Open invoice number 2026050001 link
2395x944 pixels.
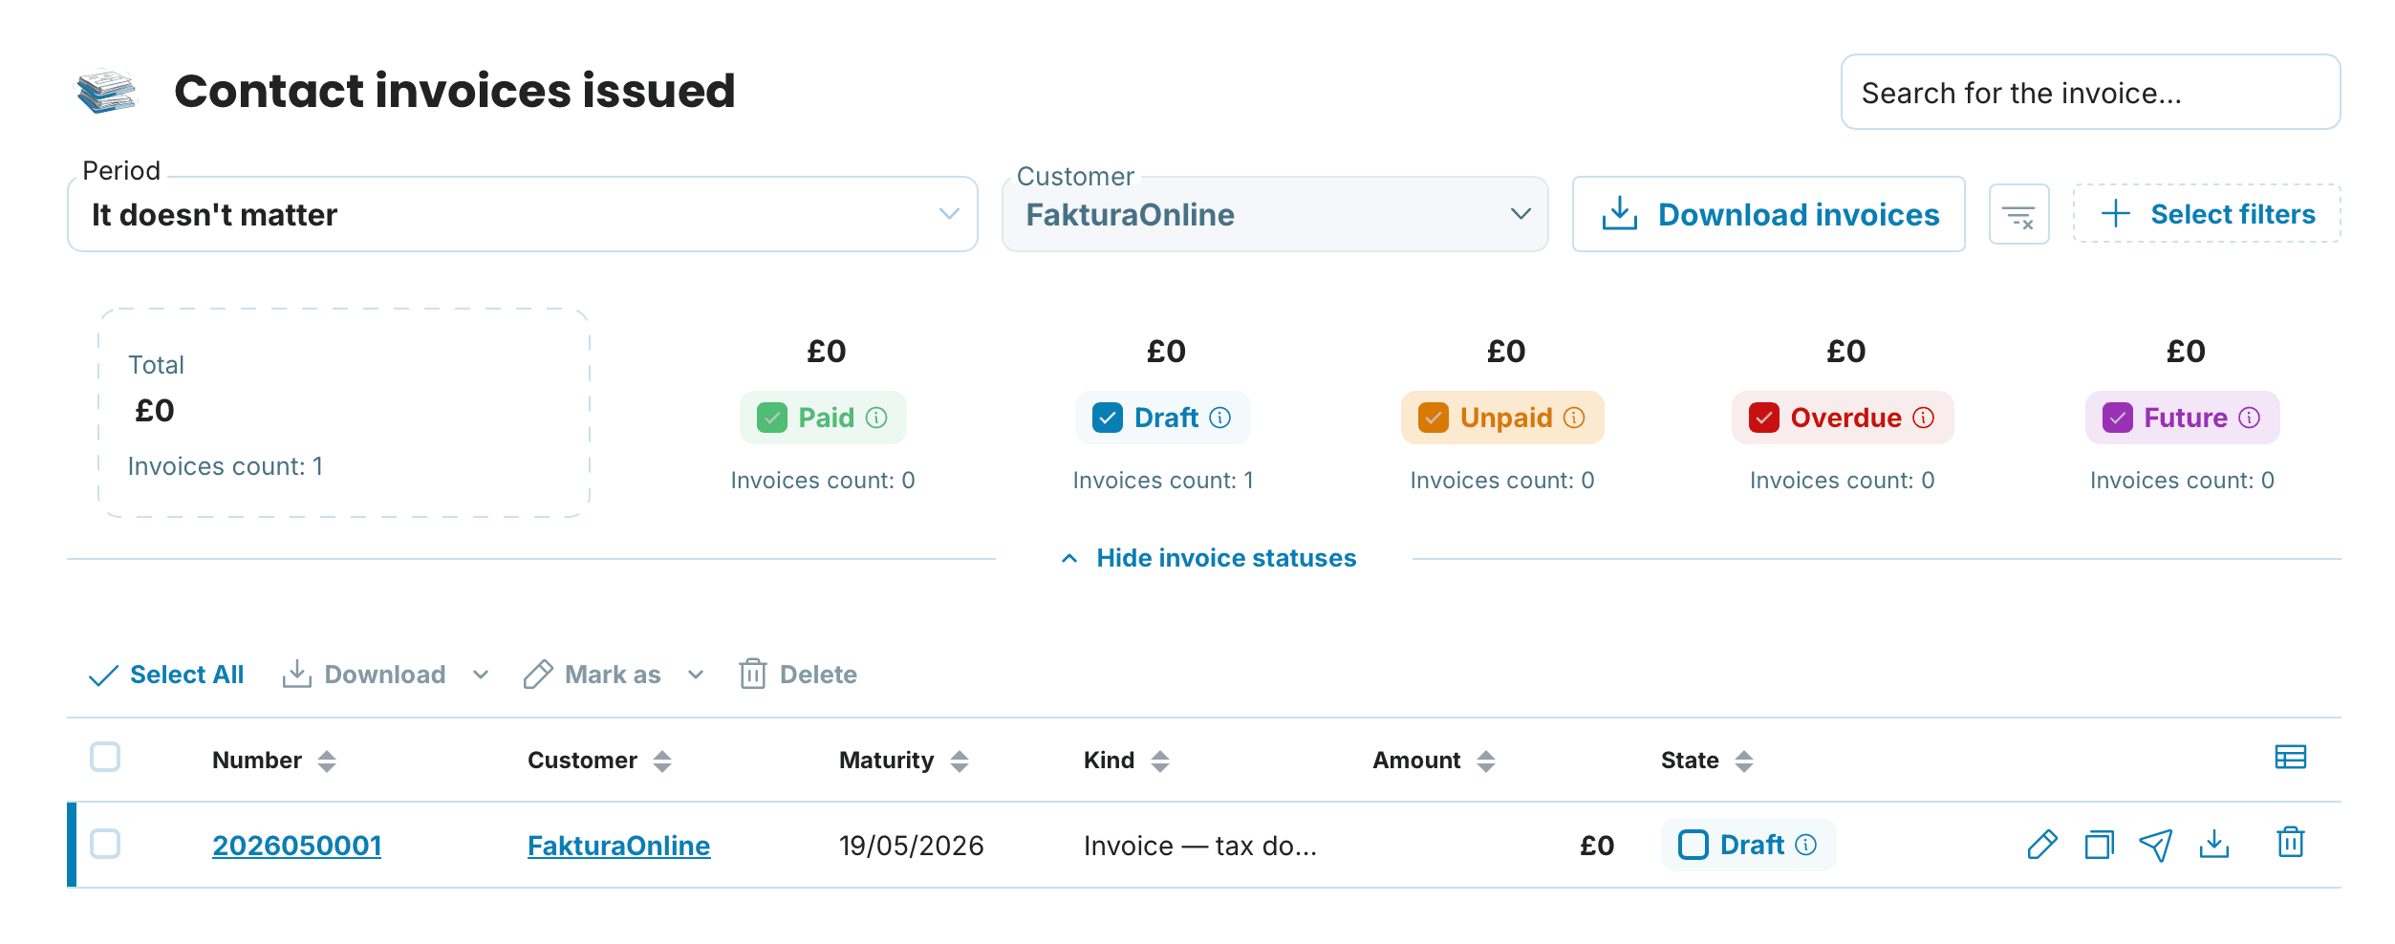296,846
